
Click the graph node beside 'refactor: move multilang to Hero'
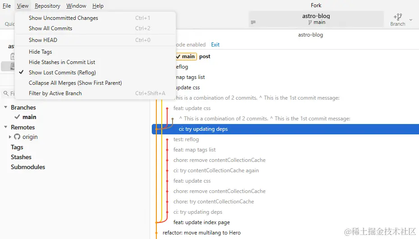[157, 233]
